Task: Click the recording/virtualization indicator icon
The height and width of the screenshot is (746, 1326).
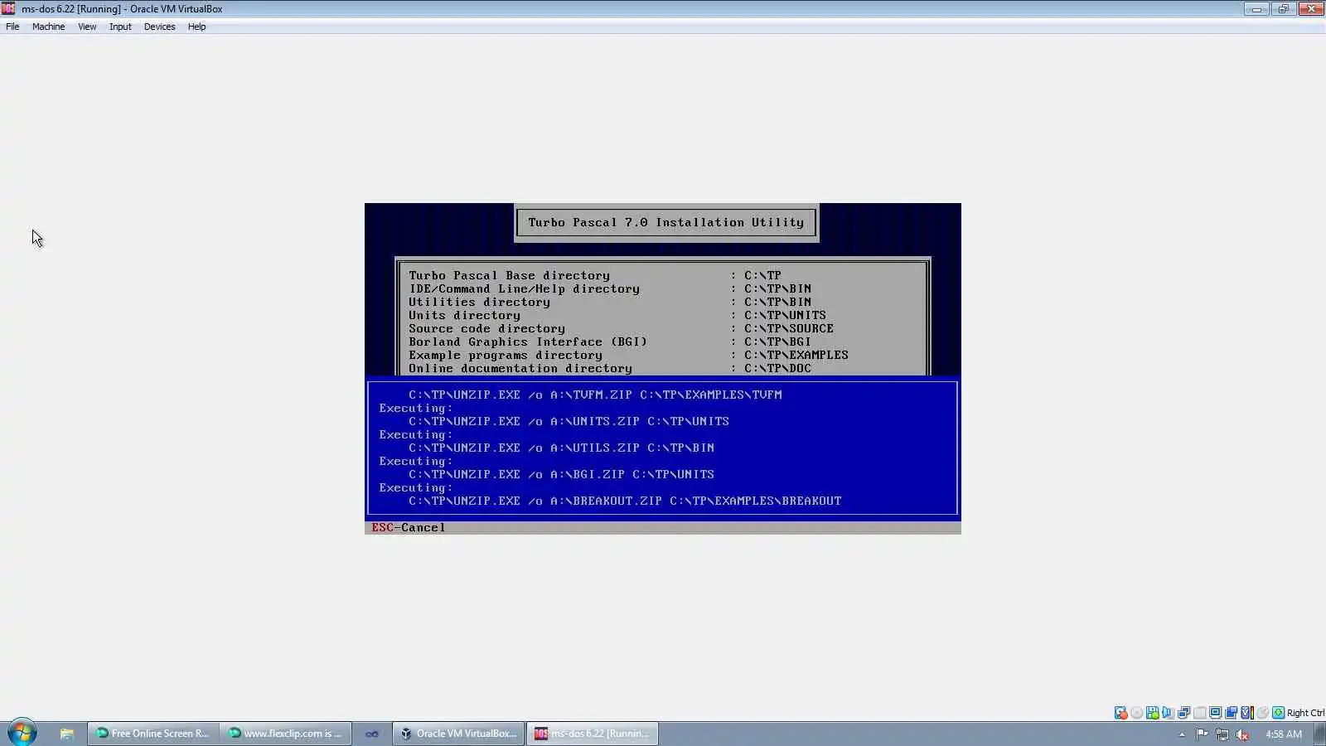Action: point(1246,713)
